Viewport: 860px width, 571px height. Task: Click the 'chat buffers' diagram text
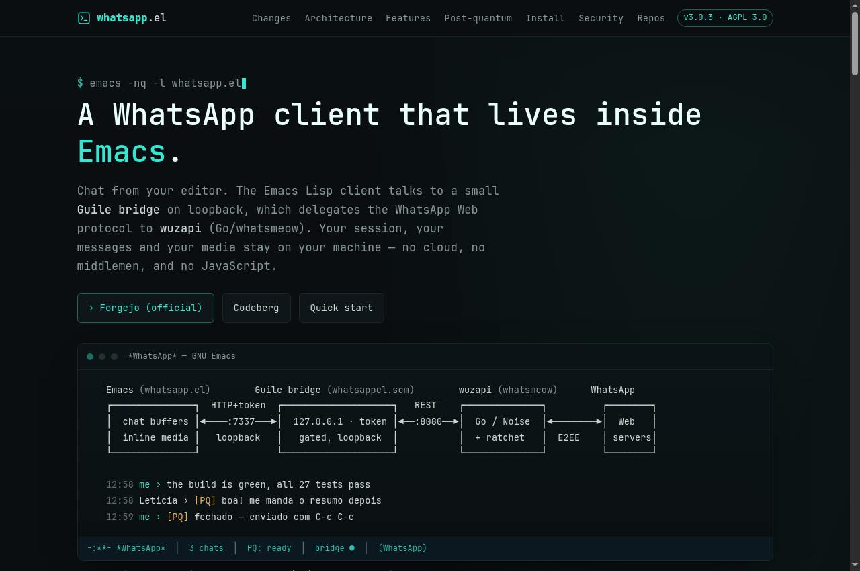155,421
